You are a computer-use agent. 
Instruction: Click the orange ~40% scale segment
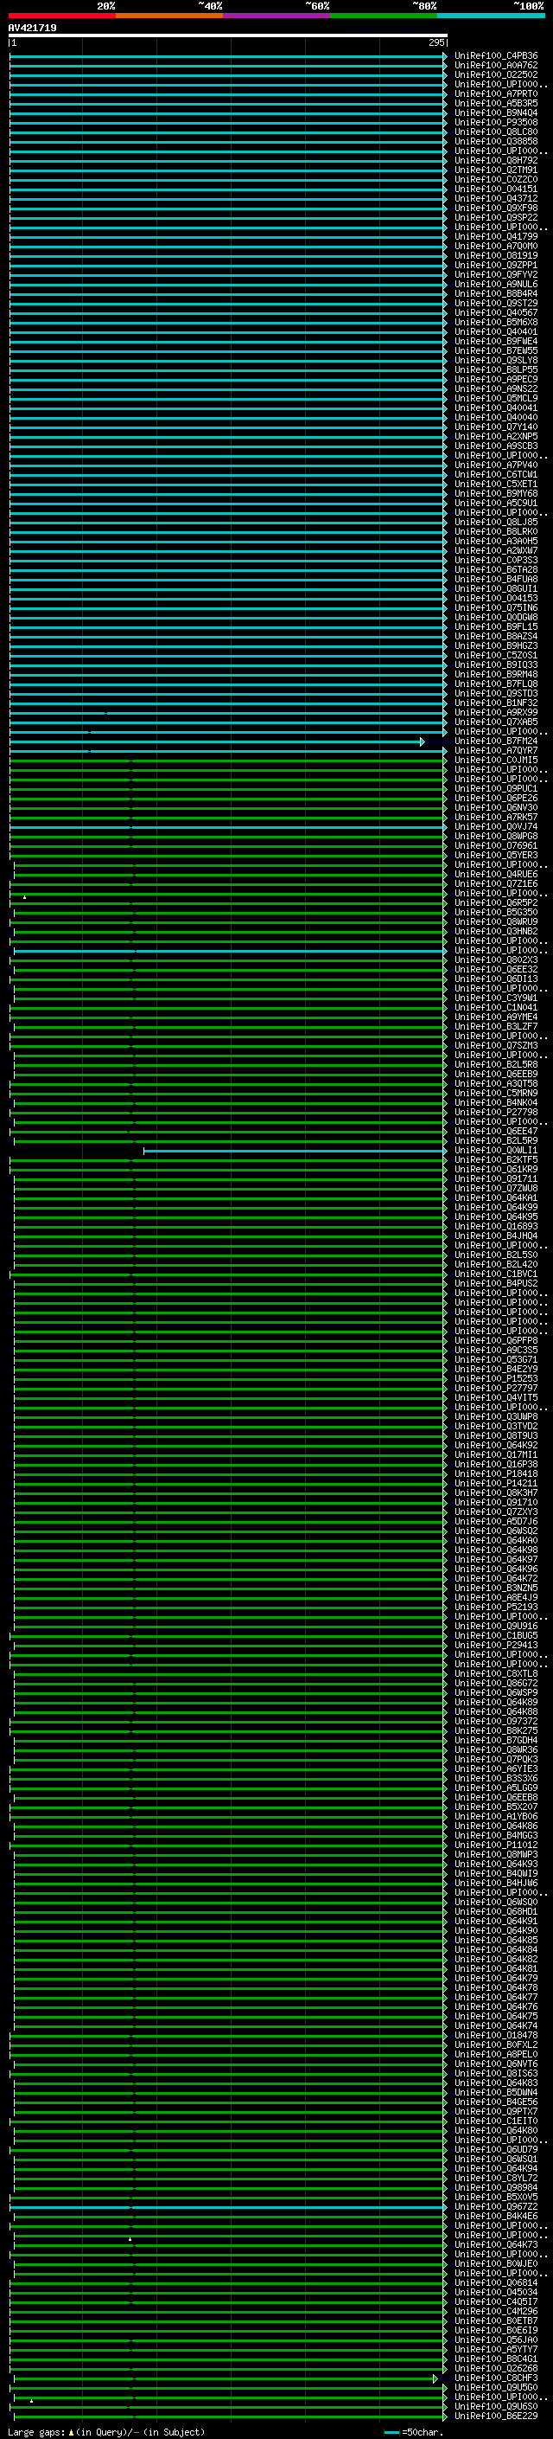170,16
